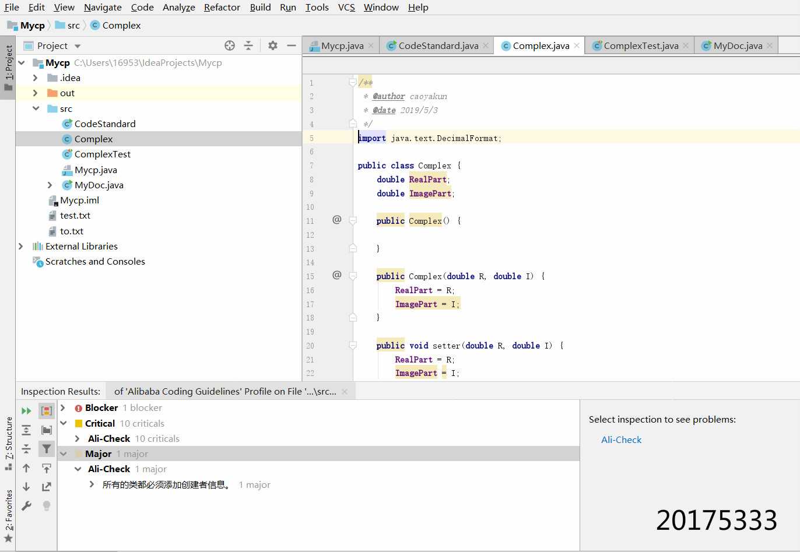Collapse the src folder

pyautogui.click(x=36, y=108)
